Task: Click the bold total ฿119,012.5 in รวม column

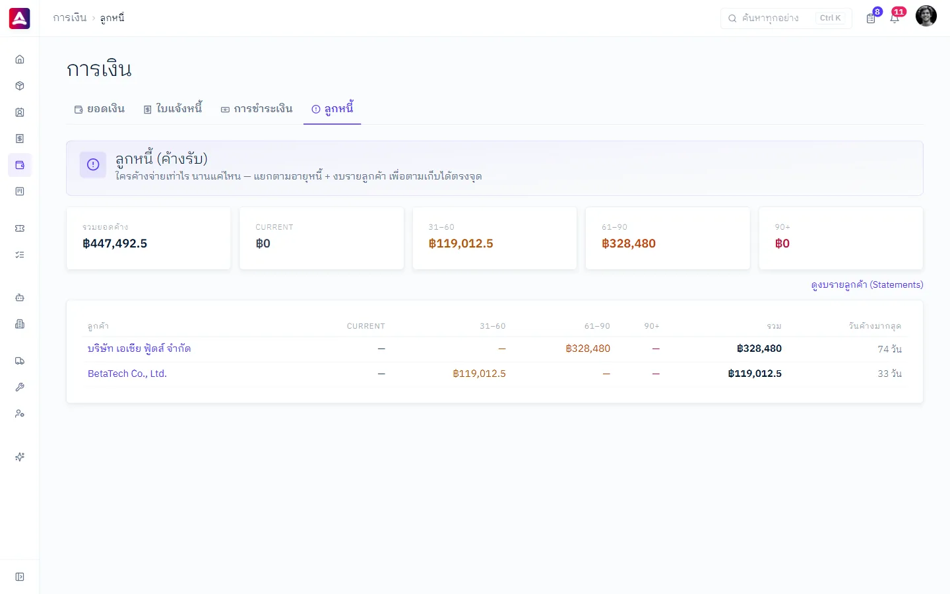Action: pos(755,374)
